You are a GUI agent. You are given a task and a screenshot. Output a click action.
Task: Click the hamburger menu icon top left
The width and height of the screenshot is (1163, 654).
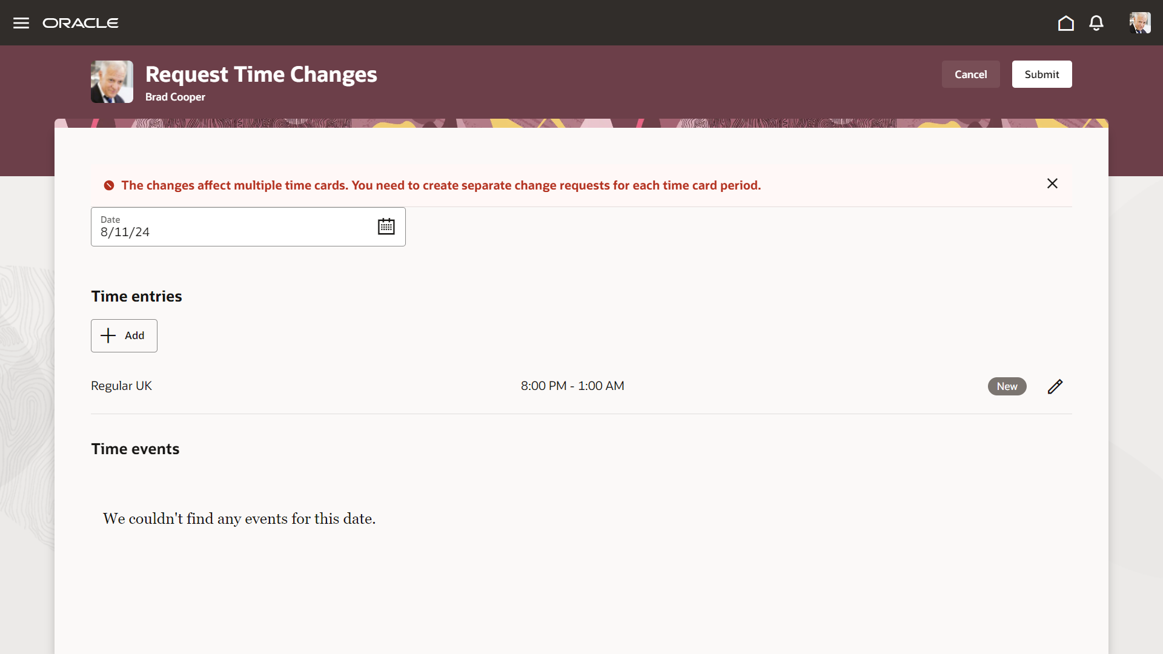[22, 22]
